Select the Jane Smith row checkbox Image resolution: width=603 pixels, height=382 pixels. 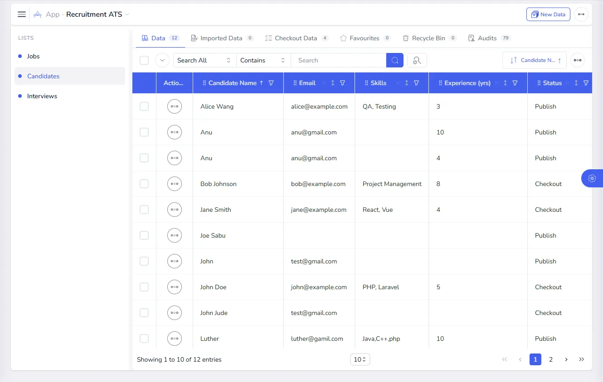(x=144, y=210)
